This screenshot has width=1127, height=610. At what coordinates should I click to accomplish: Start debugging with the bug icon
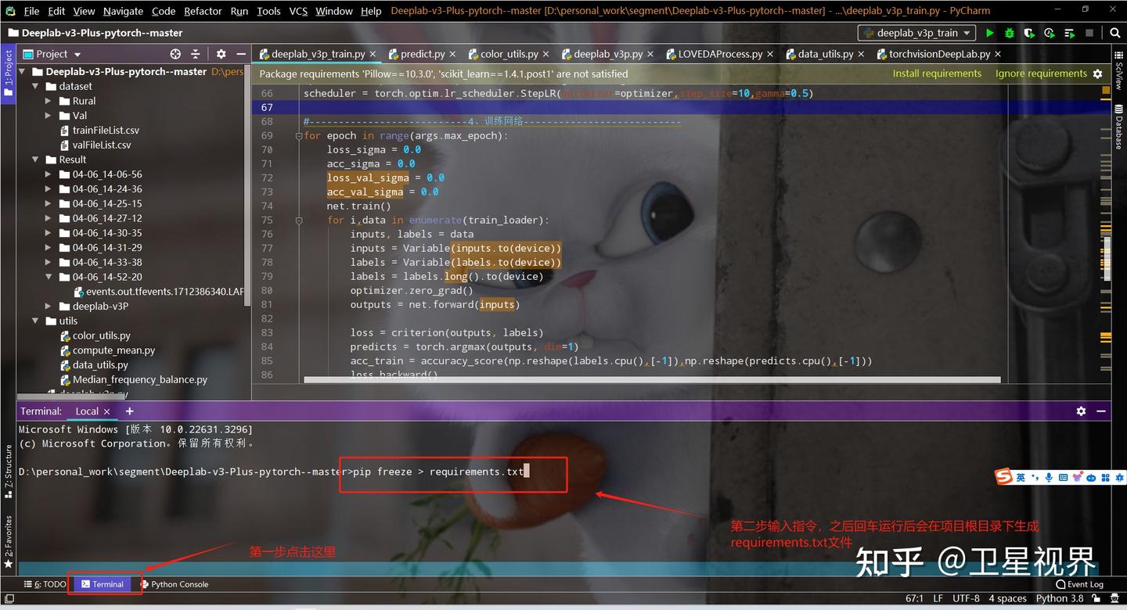point(1008,33)
